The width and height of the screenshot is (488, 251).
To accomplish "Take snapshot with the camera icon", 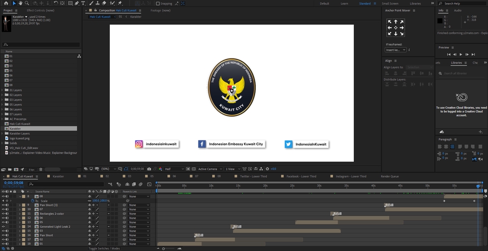I will [x=149, y=169].
